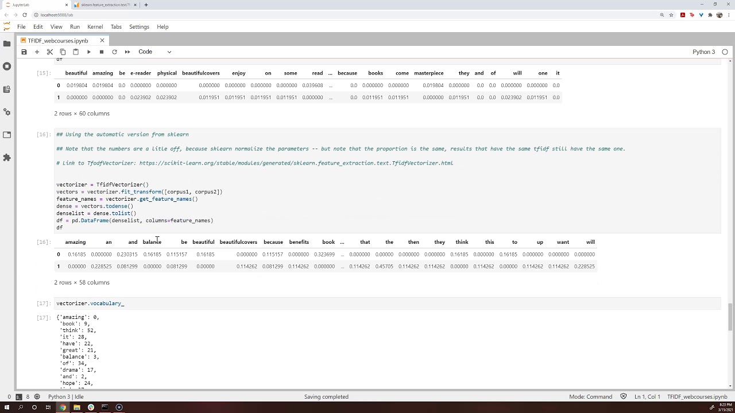Open the File Browser sidebar icon
Image resolution: width=735 pixels, height=413 pixels.
pyautogui.click(x=7, y=44)
